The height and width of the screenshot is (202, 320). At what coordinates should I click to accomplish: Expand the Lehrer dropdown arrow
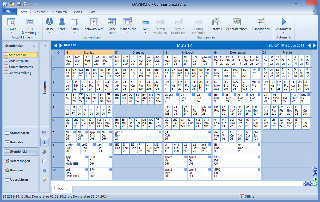click(x=62, y=33)
